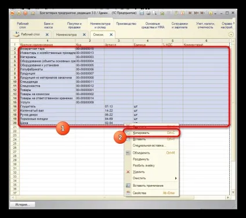Select column header 3
Viewport: 246px width, 218px height.
tap(118, 41)
